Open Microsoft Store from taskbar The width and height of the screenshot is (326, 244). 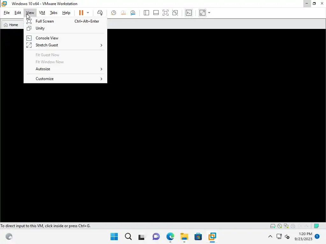click(x=198, y=236)
